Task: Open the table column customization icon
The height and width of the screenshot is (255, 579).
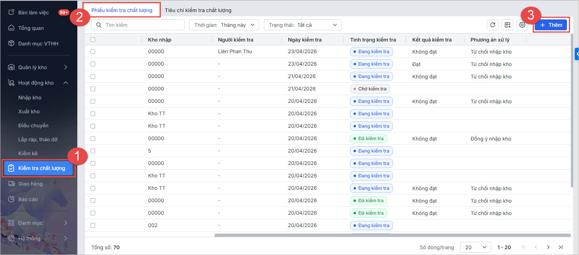Action: coord(507,25)
